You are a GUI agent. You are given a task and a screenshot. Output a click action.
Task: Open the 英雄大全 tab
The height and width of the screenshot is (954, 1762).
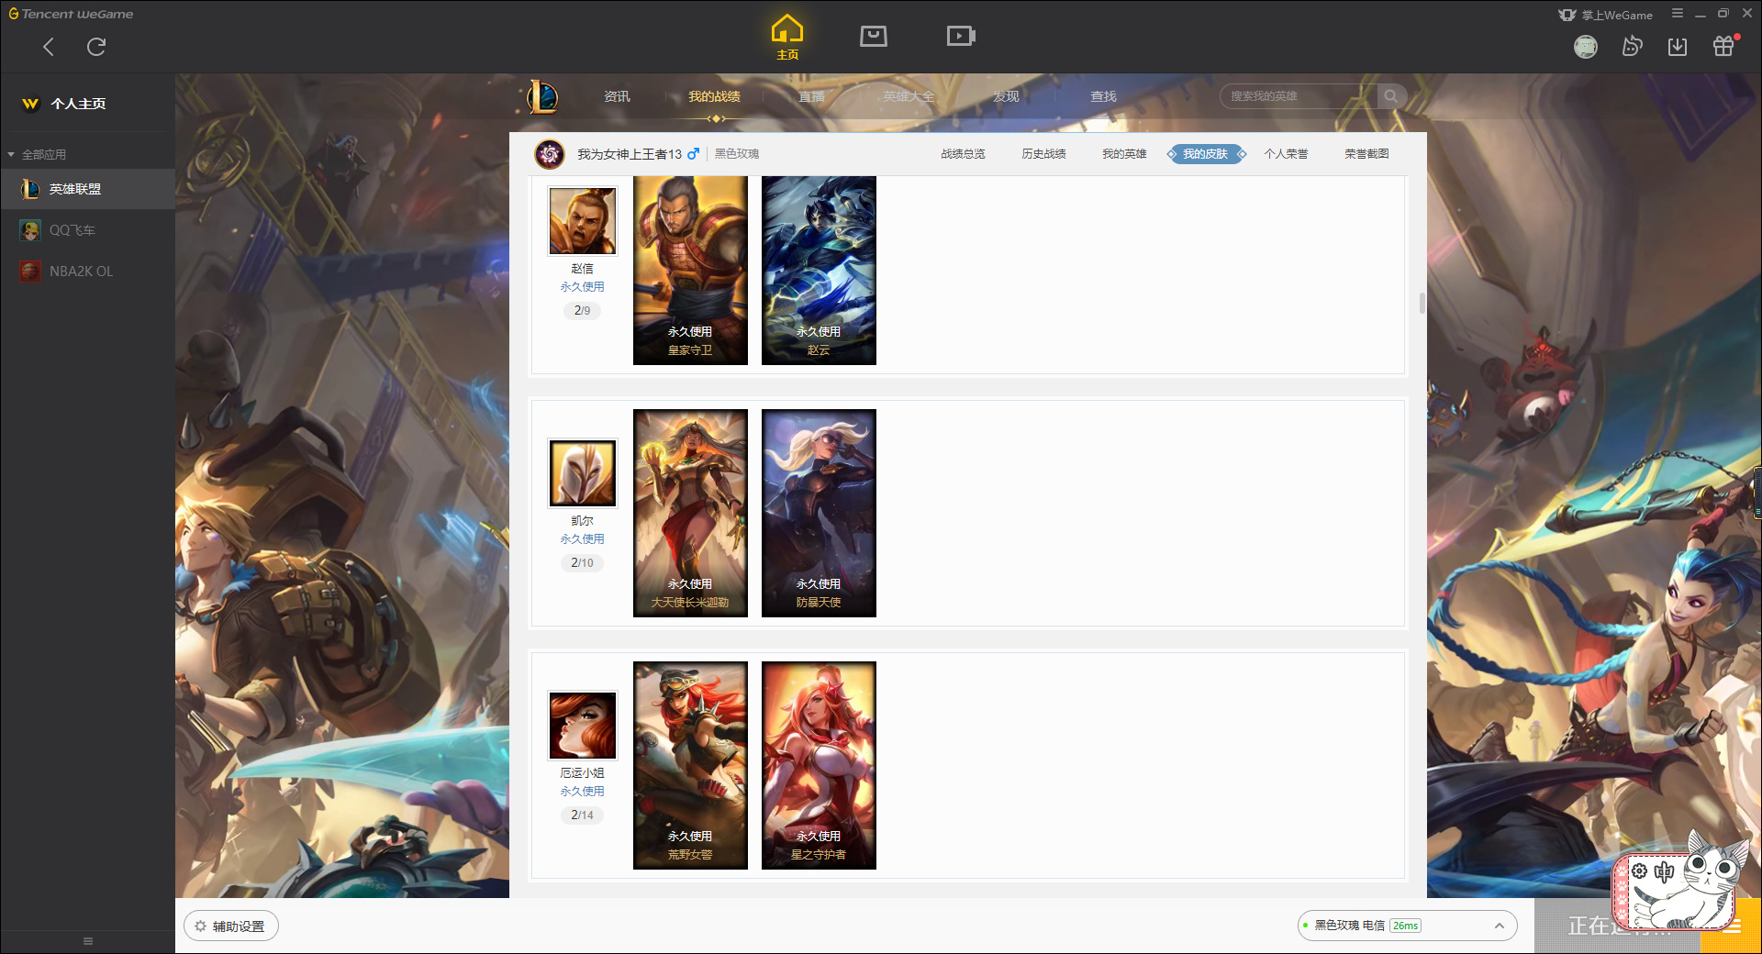click(909, 96)
